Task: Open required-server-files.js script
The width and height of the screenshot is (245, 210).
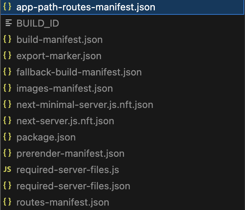Action: tap(68, 170)
